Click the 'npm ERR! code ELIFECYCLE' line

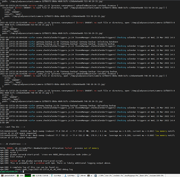(x=13, y=150)
